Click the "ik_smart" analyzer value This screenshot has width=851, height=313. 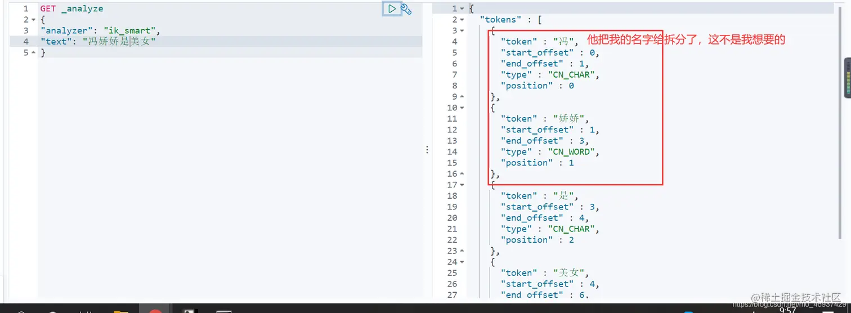pos(129,30)
